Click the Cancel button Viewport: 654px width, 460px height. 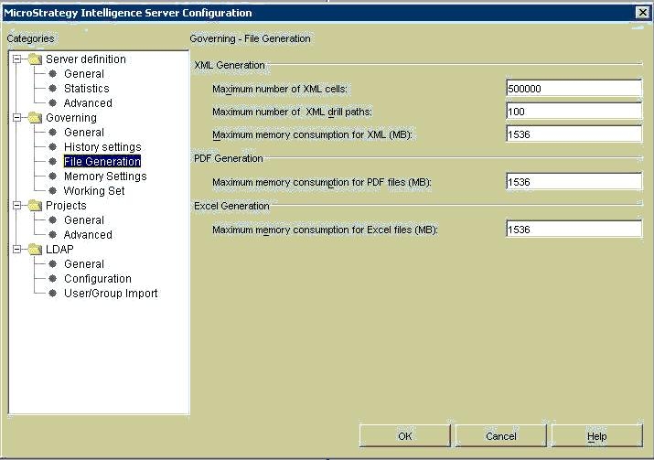click(x=501, y=436)
